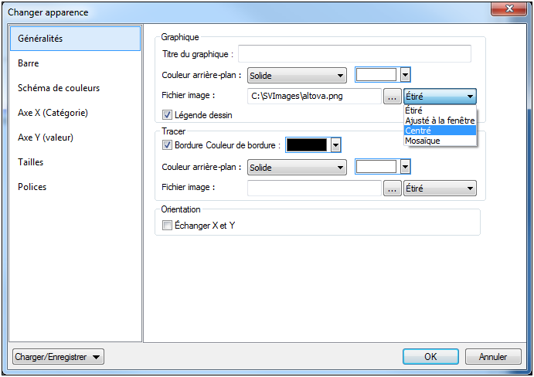Open Charger/Enregistrer dropdown button
This screenshot has height=377, width=534.
(x=59, y=356)
